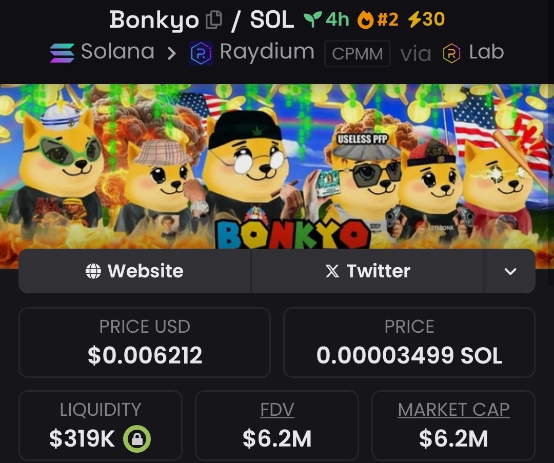
Task: Click the underlined MARKET CAP label
Action: [453, 410]
